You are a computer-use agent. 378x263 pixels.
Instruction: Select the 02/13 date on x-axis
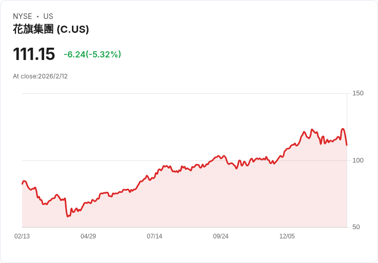point(22,236)
